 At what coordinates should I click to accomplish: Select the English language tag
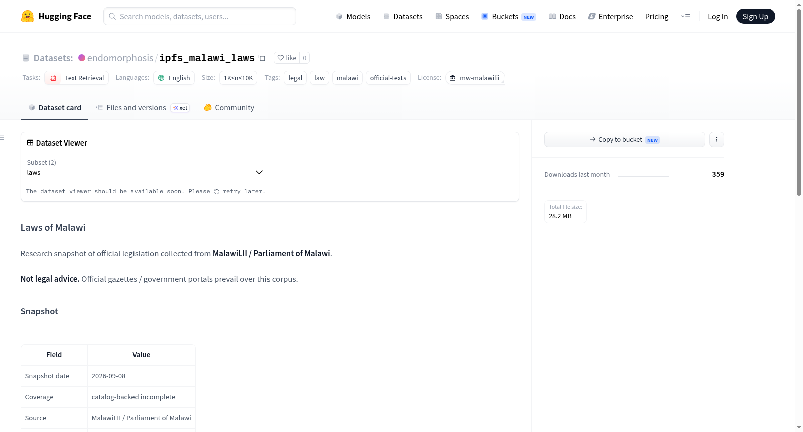click(x=174, y=78)
